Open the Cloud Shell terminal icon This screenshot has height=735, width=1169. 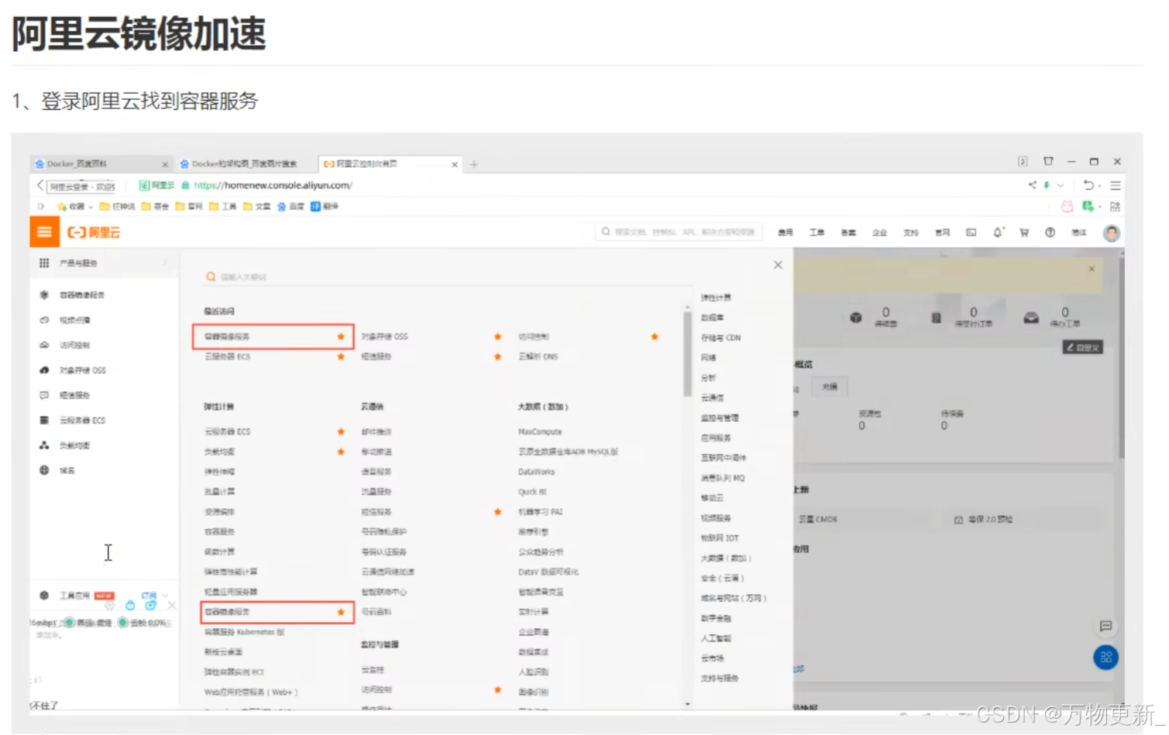[971, 232]
